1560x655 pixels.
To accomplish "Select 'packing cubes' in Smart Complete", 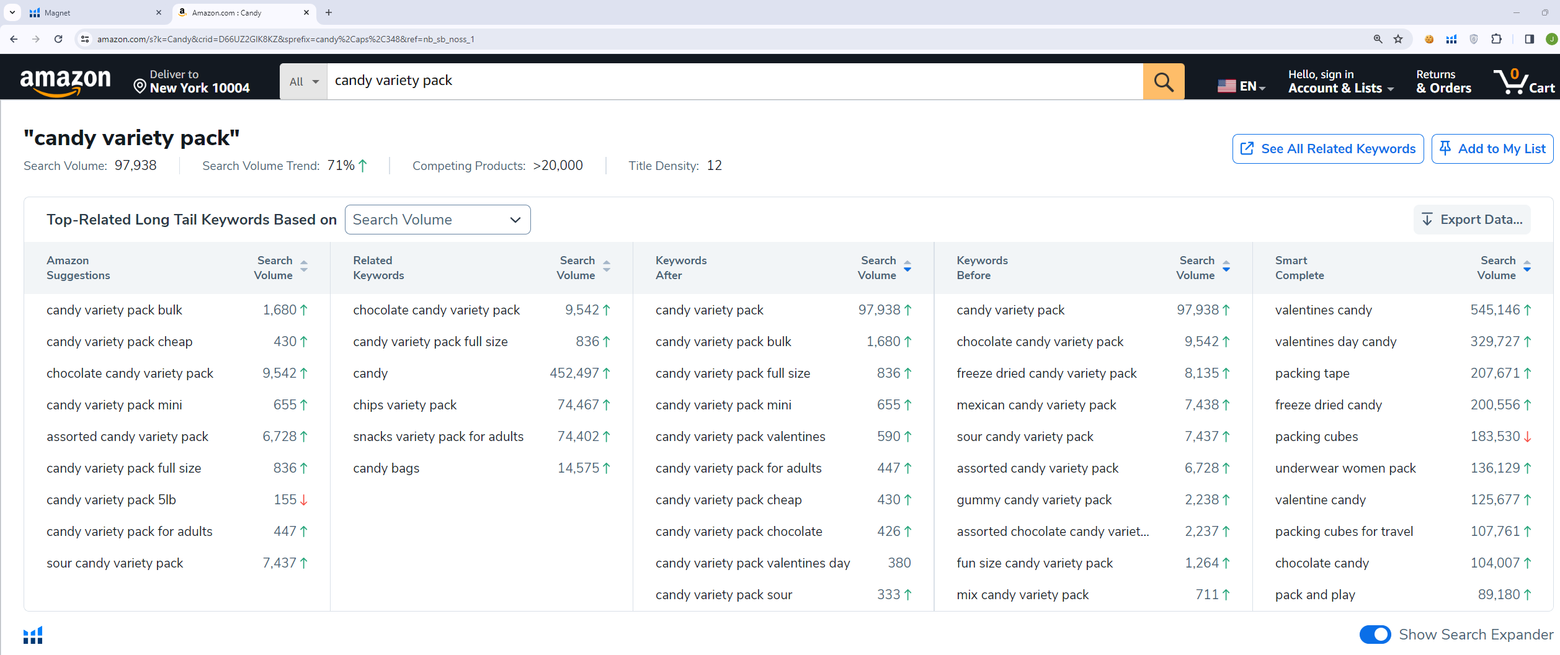I will coord(1316,436).
